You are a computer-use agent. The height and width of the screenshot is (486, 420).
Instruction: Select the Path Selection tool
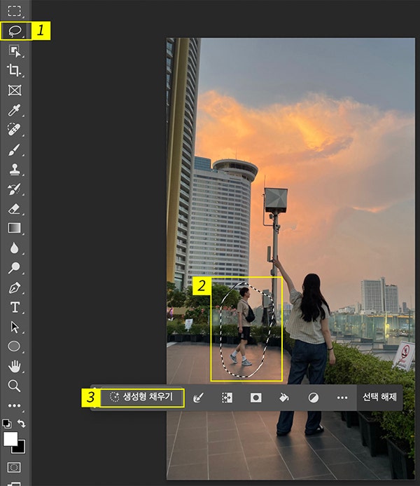[x=14, y=327]
